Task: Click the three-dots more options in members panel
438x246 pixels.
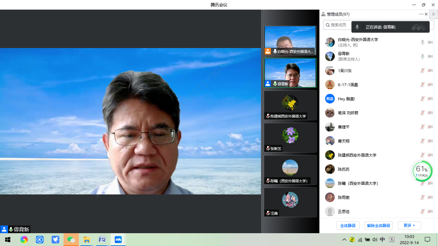Action: point(421,14)
